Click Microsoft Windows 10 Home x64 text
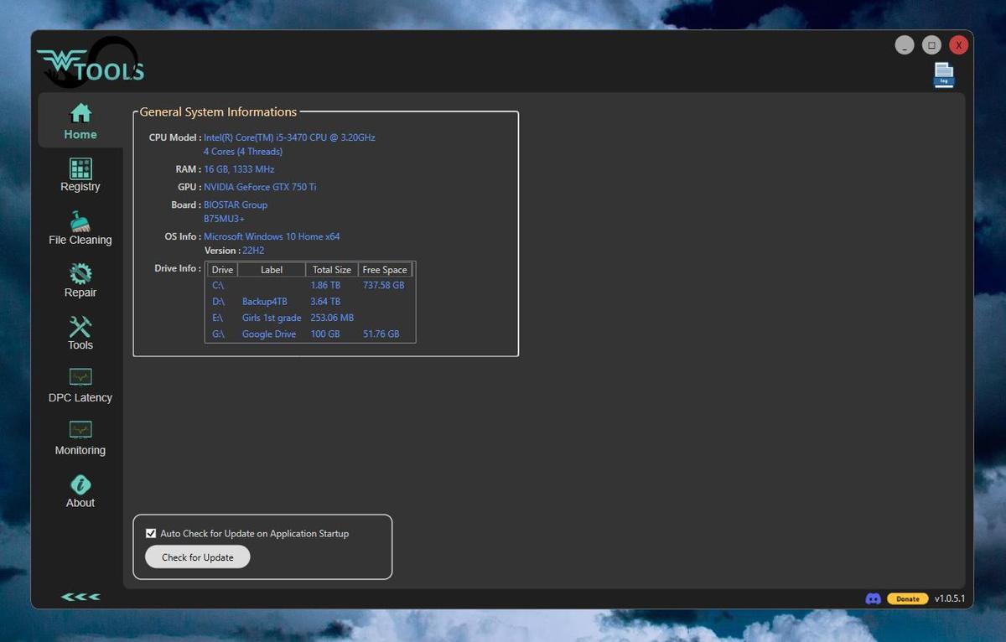The image size is (1006, 642). pos(272,236)
